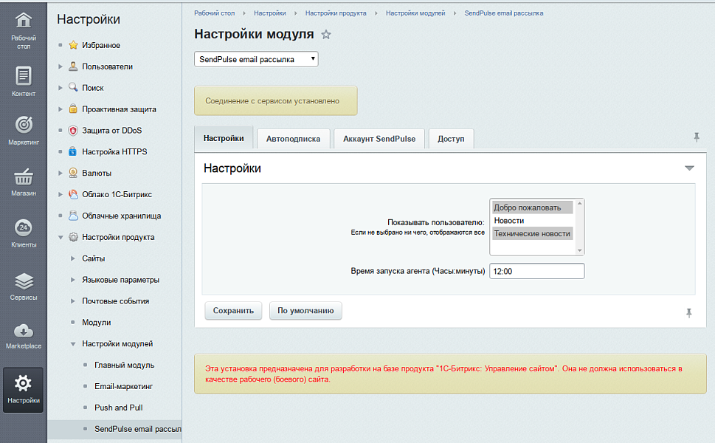715x443 pixels.
Task: Expand the Почтовые события tree arrow
Action: click(x=72, y=301)
